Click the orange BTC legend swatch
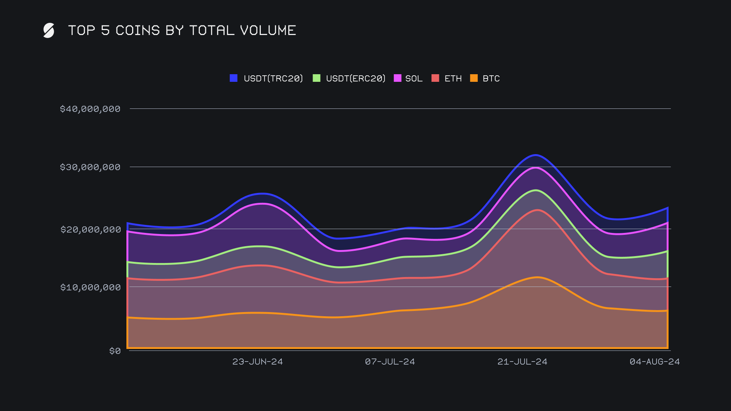 click(474, 78)
